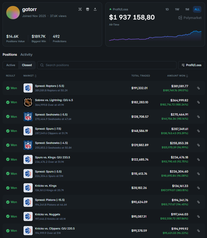Click NHL logo of Sabres vs. Lightning
This screenshot has width=207, height=238.
tap(28, 102)
